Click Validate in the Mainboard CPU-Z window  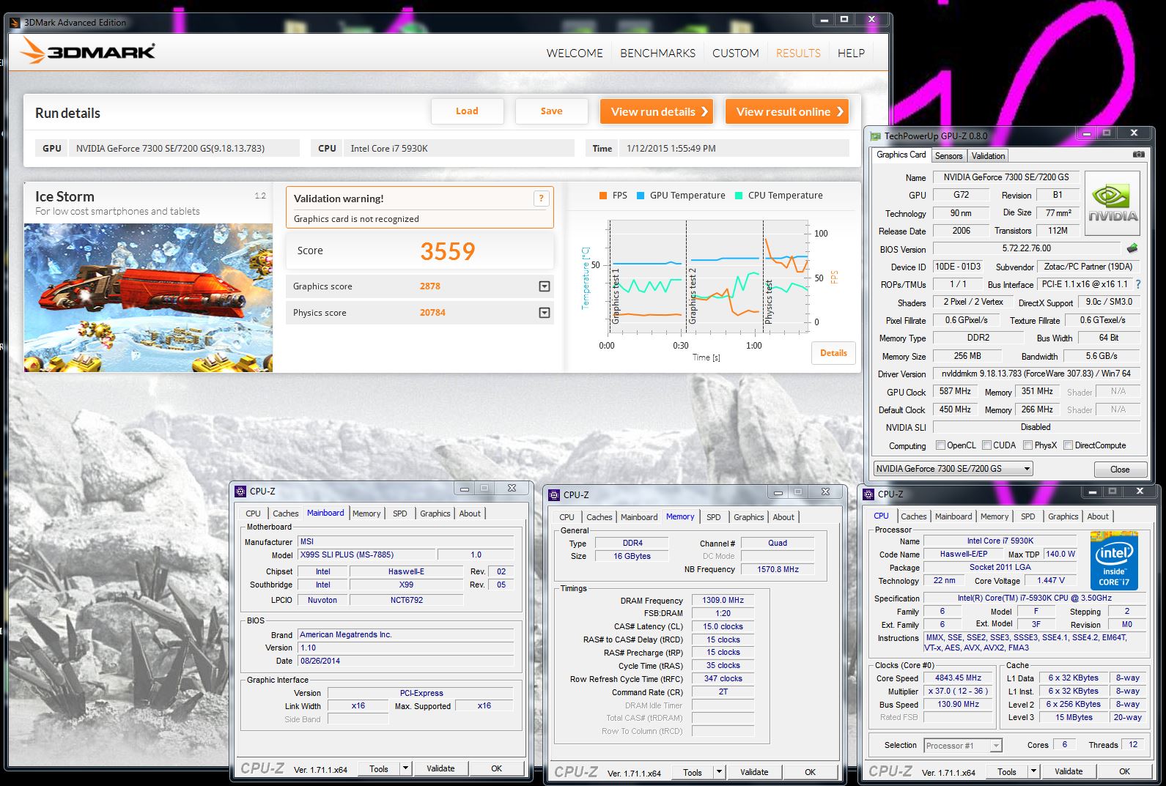coord(440,768)
